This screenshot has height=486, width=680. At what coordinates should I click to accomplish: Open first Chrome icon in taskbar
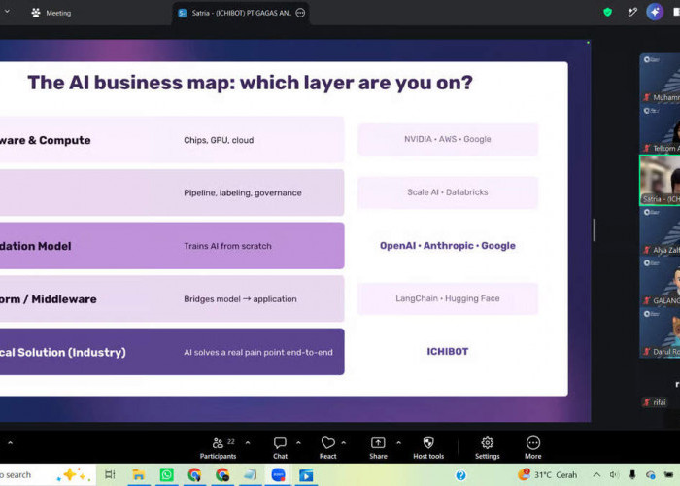194,474
